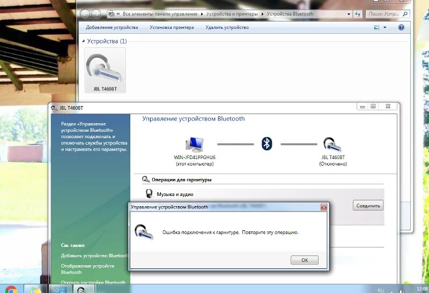429x293 pixels.
Task: Collapse the Устройства (1) group
Action: tap(84, 41)
